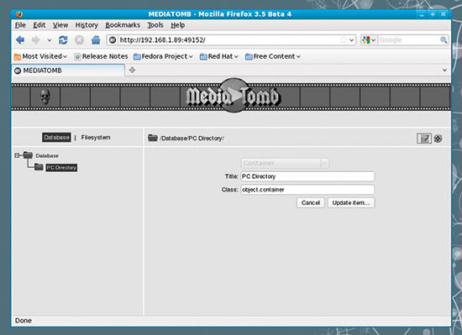Select the Database folder in tree
462x335 pixels.
(47, 155)
